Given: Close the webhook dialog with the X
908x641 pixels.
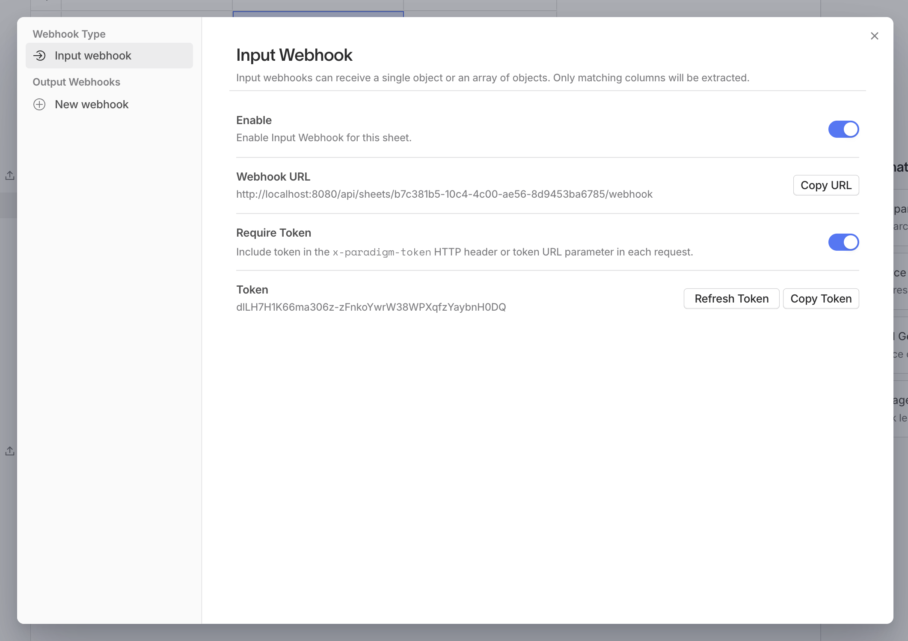Looking at the screenshot, I should 874,36.
